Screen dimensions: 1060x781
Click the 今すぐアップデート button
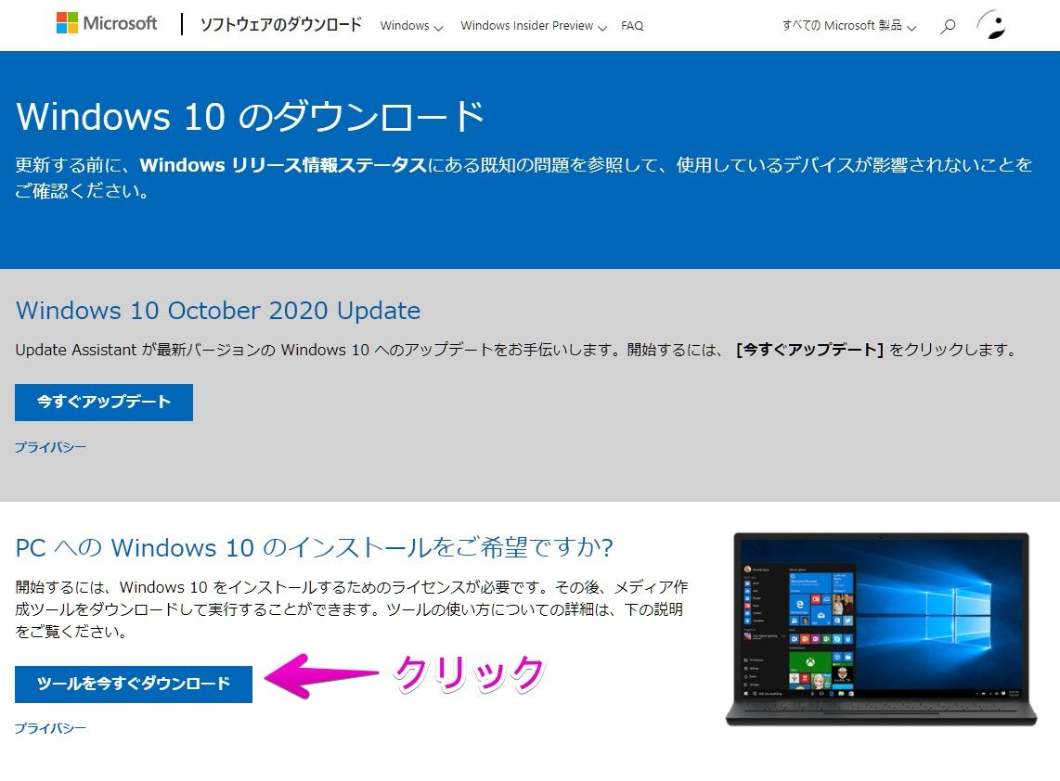pos(104,402)
